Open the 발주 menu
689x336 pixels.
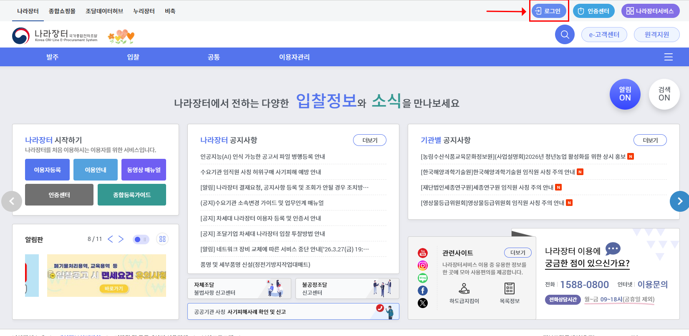pyautogui.click(x=53, y=57)
